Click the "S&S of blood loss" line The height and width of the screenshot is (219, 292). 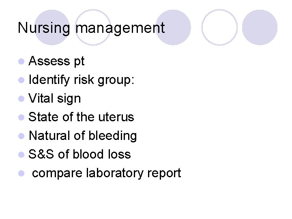tap(79, 155)
